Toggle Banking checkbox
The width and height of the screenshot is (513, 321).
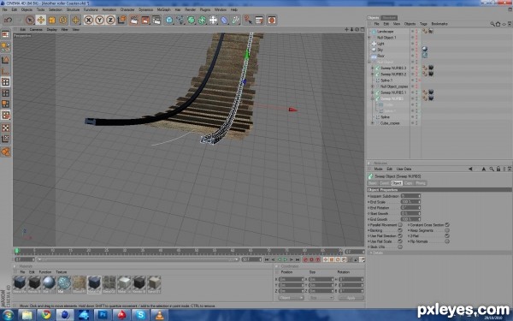[x=400, y=230]
